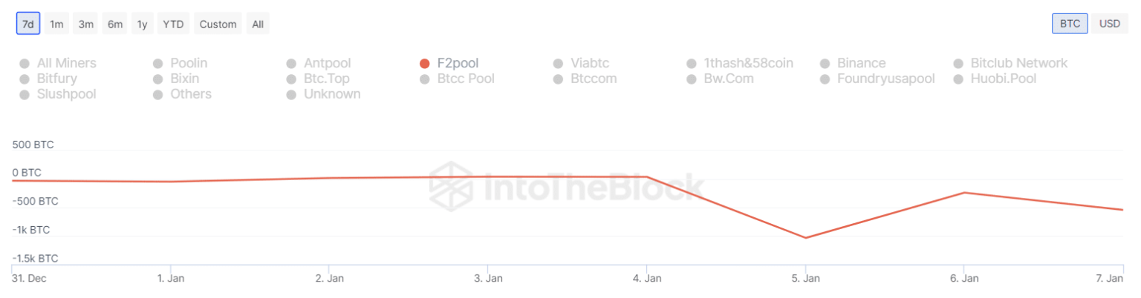Switch to 1m time range

click(x=56, y=24)
